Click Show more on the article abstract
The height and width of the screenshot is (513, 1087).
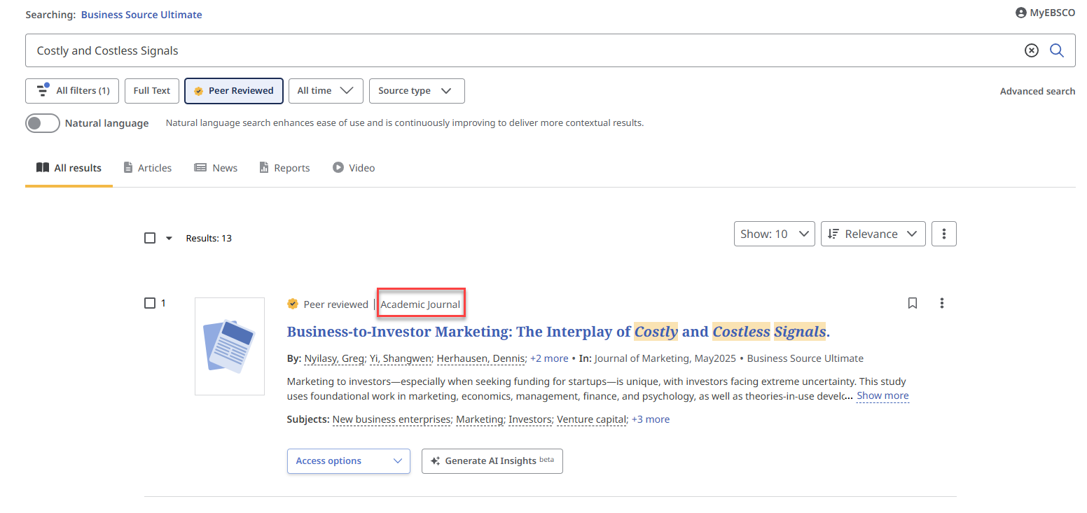882,395
